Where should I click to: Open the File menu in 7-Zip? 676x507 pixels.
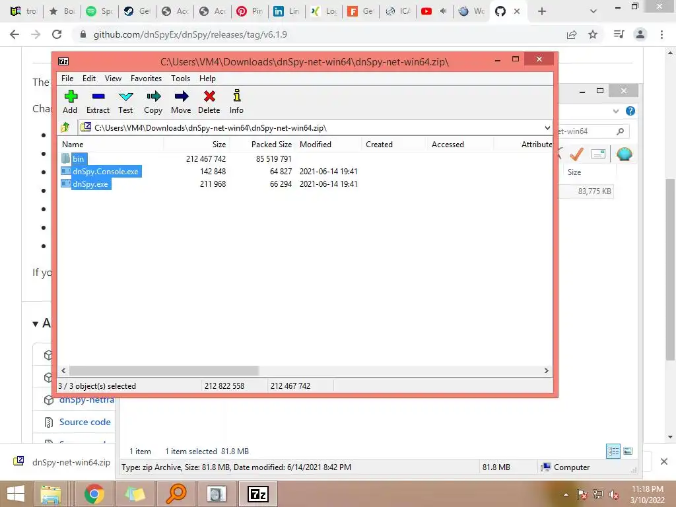tap(67, 79)
